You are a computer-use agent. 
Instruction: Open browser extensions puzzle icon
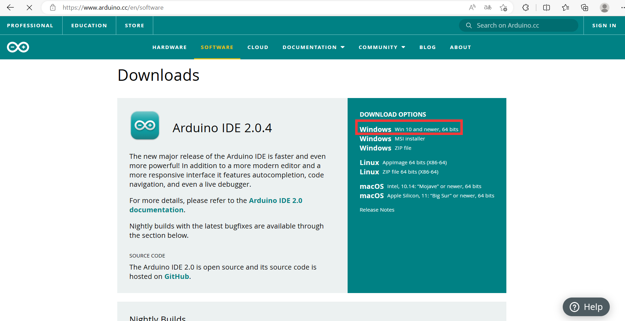point(525,8)
